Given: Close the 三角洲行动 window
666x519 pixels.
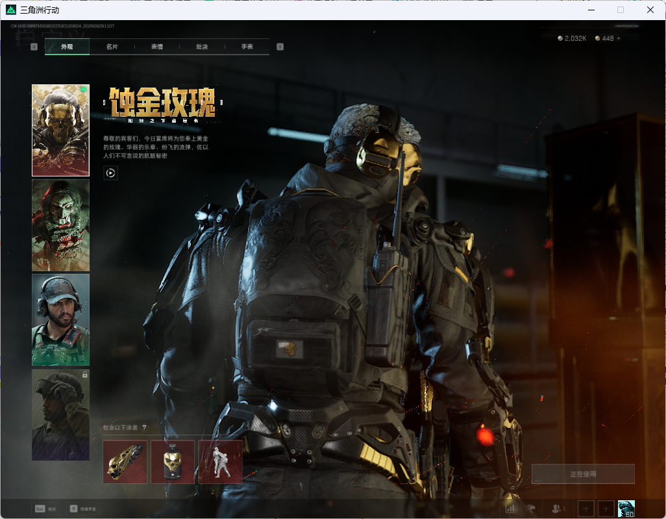Looking at the screenshot, I should coord(650,10).
